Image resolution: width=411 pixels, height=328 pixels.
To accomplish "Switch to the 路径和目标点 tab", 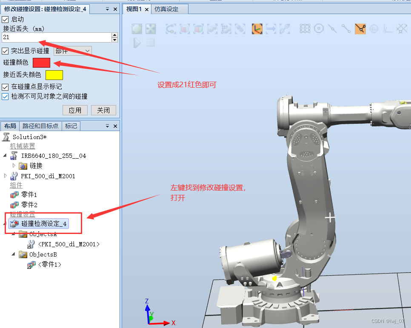I will 40,126.
